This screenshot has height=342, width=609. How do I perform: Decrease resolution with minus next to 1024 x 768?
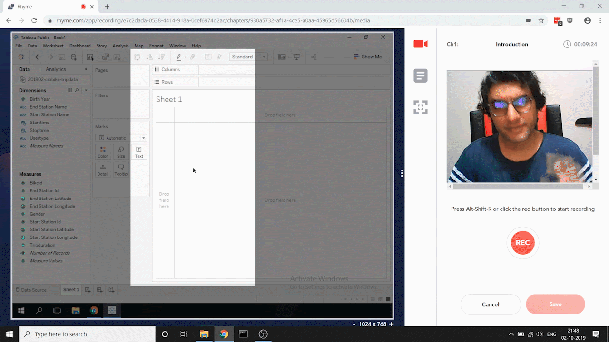354,324
